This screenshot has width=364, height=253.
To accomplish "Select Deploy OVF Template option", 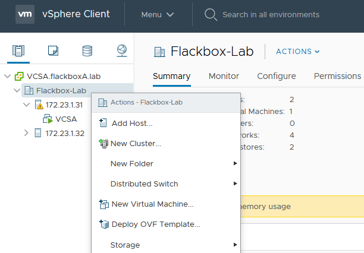I will 156,224.
